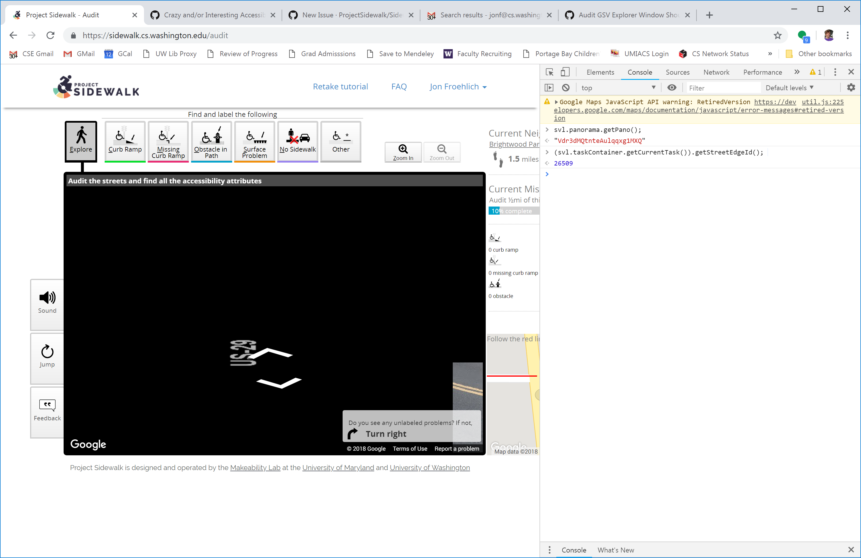Click the Retake tutorial link
Image resolution: width=861 pixels, height=558 pixels.
(x=340, y=86)
